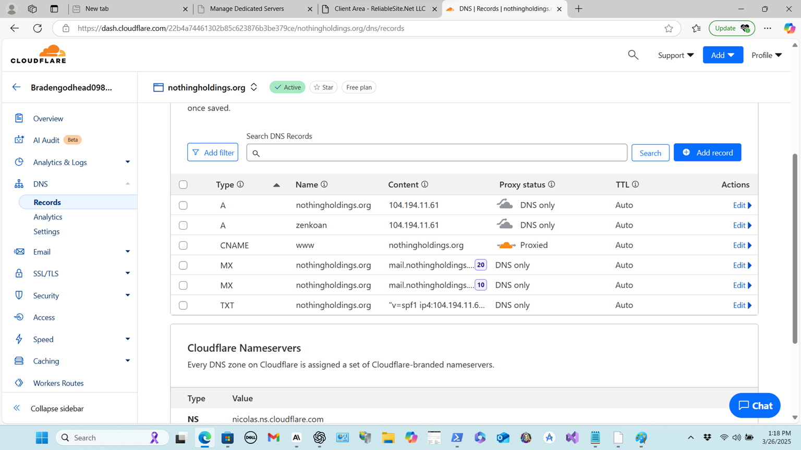Expand Analytics & Logs section
801x450 pixels.
pos(127,162)
